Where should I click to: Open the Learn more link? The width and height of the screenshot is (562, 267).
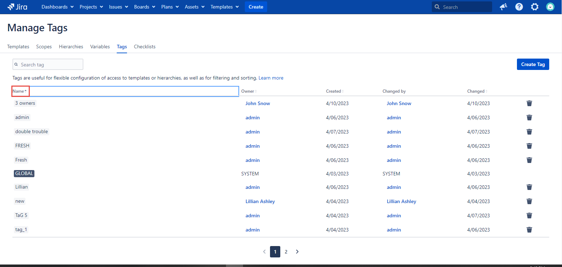(x=271, y=78)
